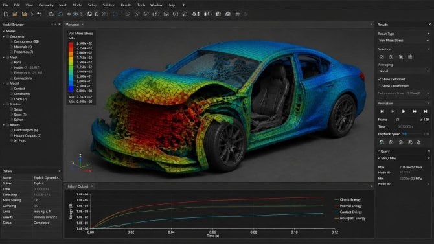Select Properties (7) in the tree
The width and height of the screenshot is (434, 244).
tap(23, 52)
